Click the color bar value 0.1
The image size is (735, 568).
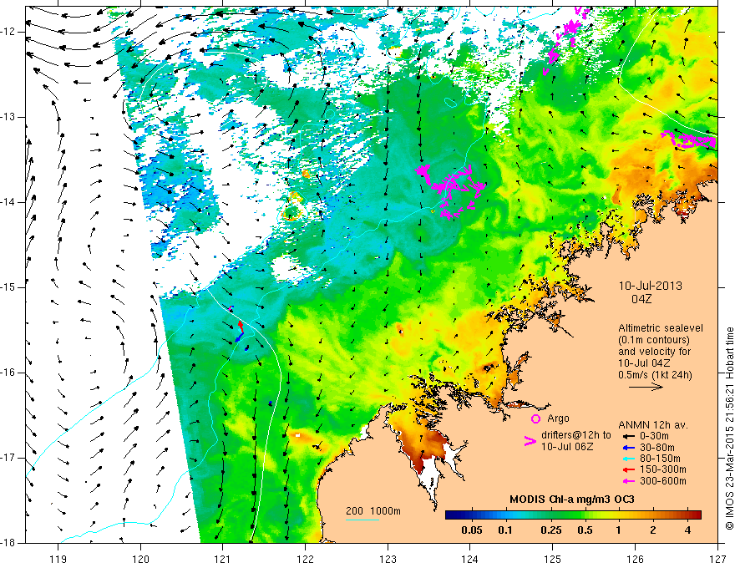(x=504, y=530)
